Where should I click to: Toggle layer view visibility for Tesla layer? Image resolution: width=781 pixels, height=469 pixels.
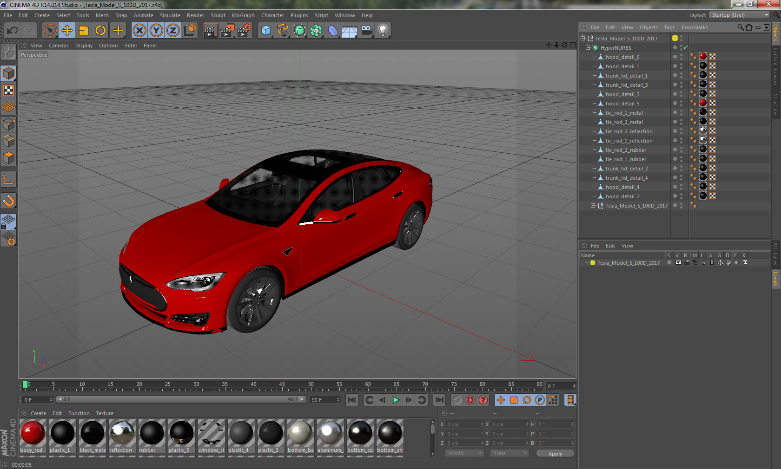678,262
